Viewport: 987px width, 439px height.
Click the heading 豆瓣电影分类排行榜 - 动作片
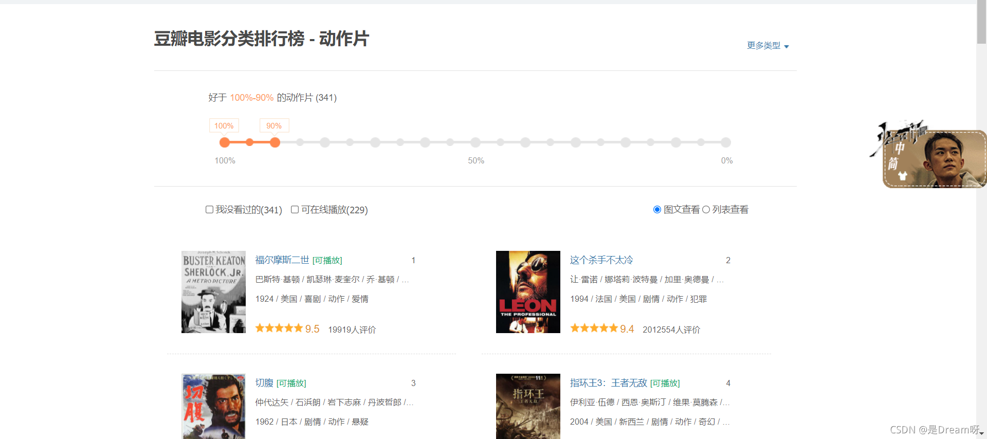click(x=262, y=39)
